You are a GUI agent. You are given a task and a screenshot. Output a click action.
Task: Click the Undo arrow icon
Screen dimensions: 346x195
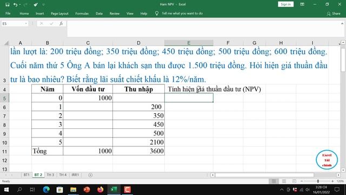[x=15, y=4]
